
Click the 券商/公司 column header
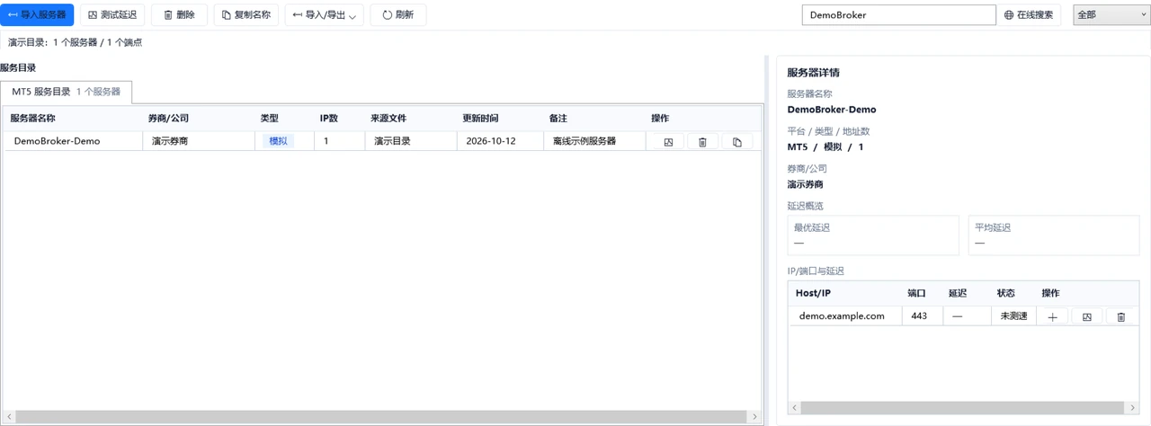click(x=199, y=119)
